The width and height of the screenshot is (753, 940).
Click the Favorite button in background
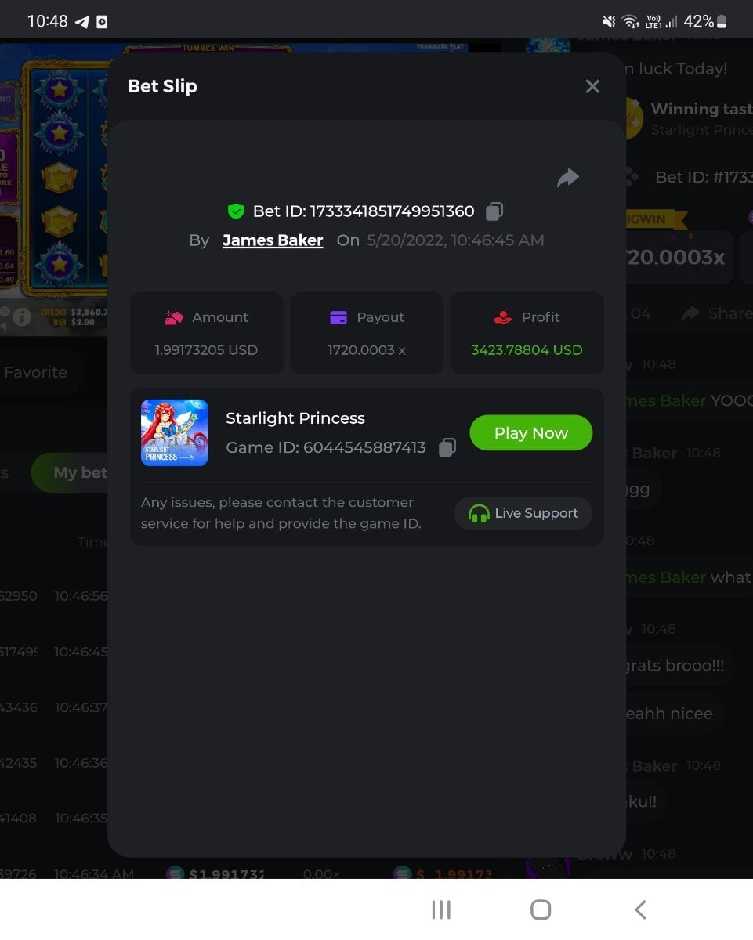[38, 372]
